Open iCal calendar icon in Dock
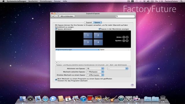The width and height of the screenshot is (185, 104). [x=68, y=99]
